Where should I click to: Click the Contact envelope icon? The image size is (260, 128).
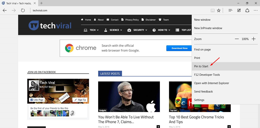[x=108, y=20]
